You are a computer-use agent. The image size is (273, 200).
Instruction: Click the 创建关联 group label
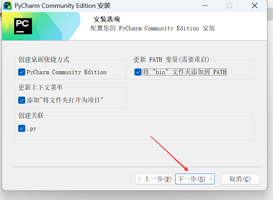click(x=31, y=115)
